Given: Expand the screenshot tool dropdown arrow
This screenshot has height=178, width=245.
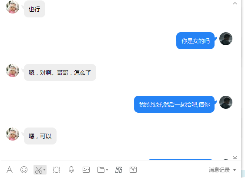Looking at the screenshot, I should [x=44, y=170].
